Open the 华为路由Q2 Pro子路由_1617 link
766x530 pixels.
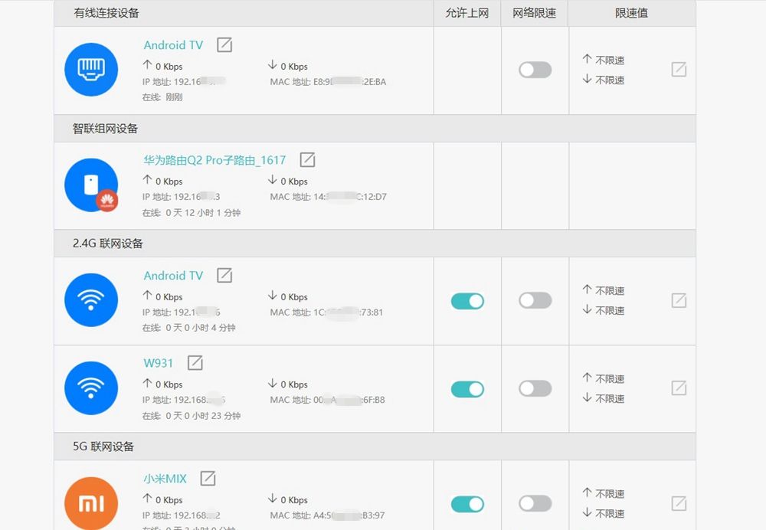[x=214, y=160]
